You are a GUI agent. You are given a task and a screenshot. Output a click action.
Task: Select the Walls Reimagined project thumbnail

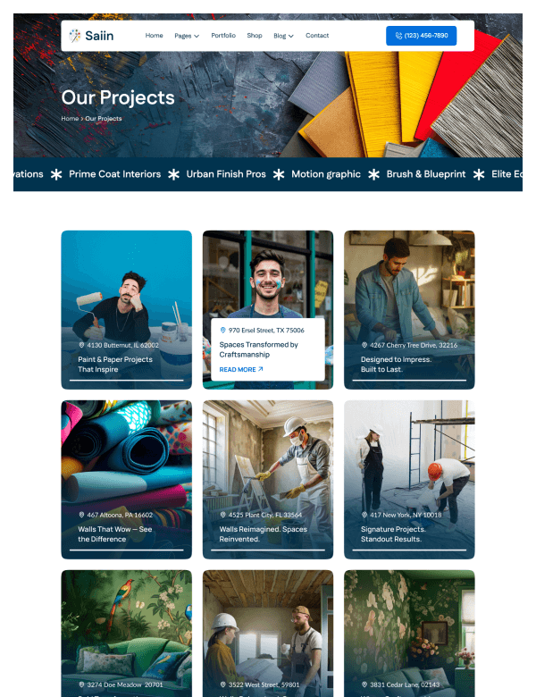click(x=268, y=480)
